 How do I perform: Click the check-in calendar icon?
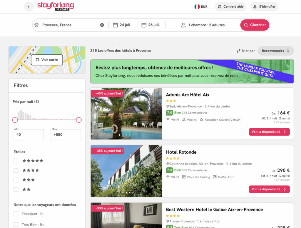pyautogui.click(x=115, y=25)
